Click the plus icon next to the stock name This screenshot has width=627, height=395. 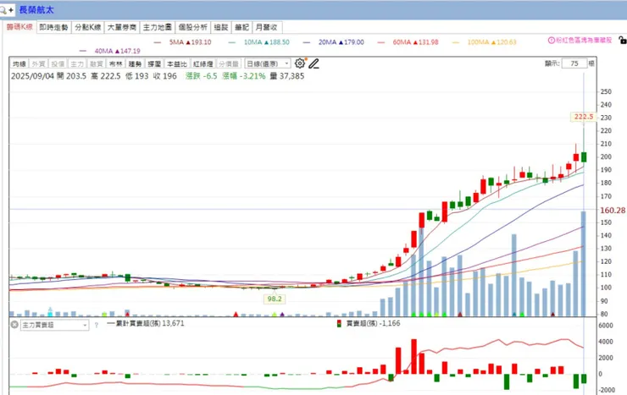[11, 10]
